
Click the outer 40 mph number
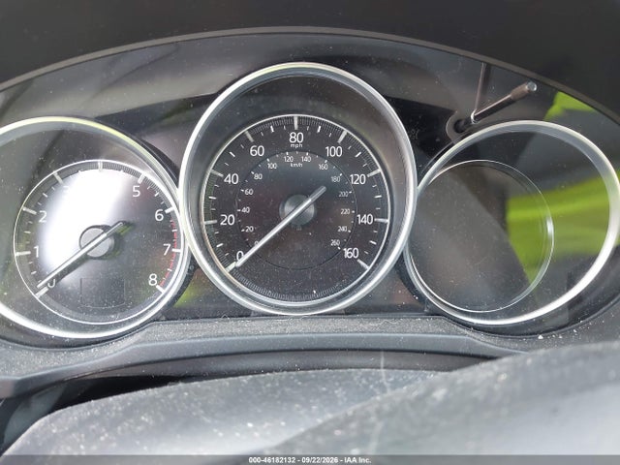[x=231, y=179]
